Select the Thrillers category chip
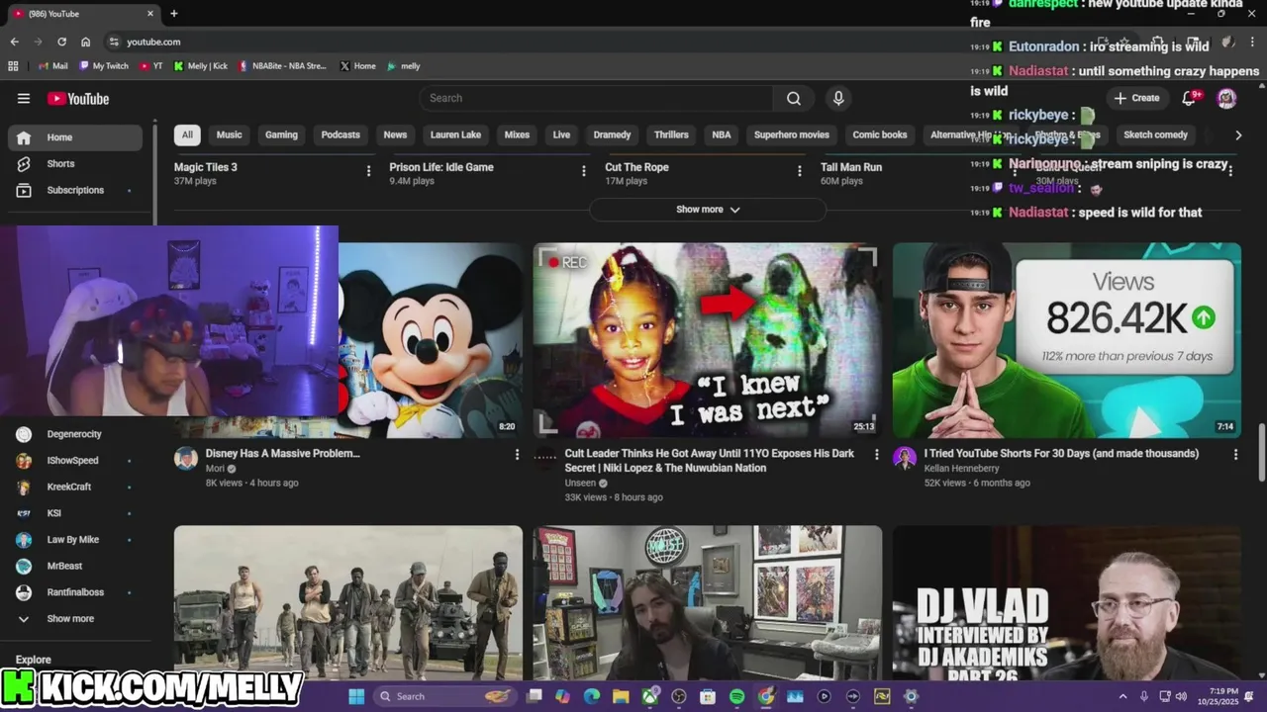 [x=671, y=134]
